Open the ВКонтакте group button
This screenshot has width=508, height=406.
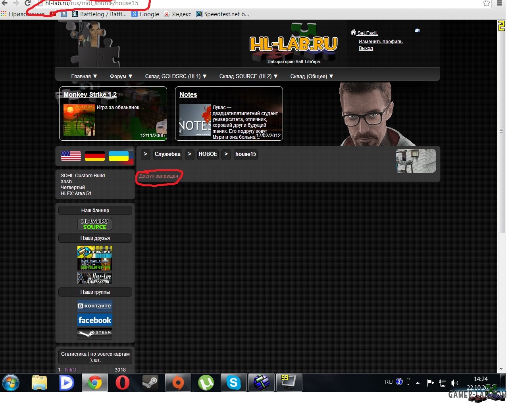[x=95, y=306]
